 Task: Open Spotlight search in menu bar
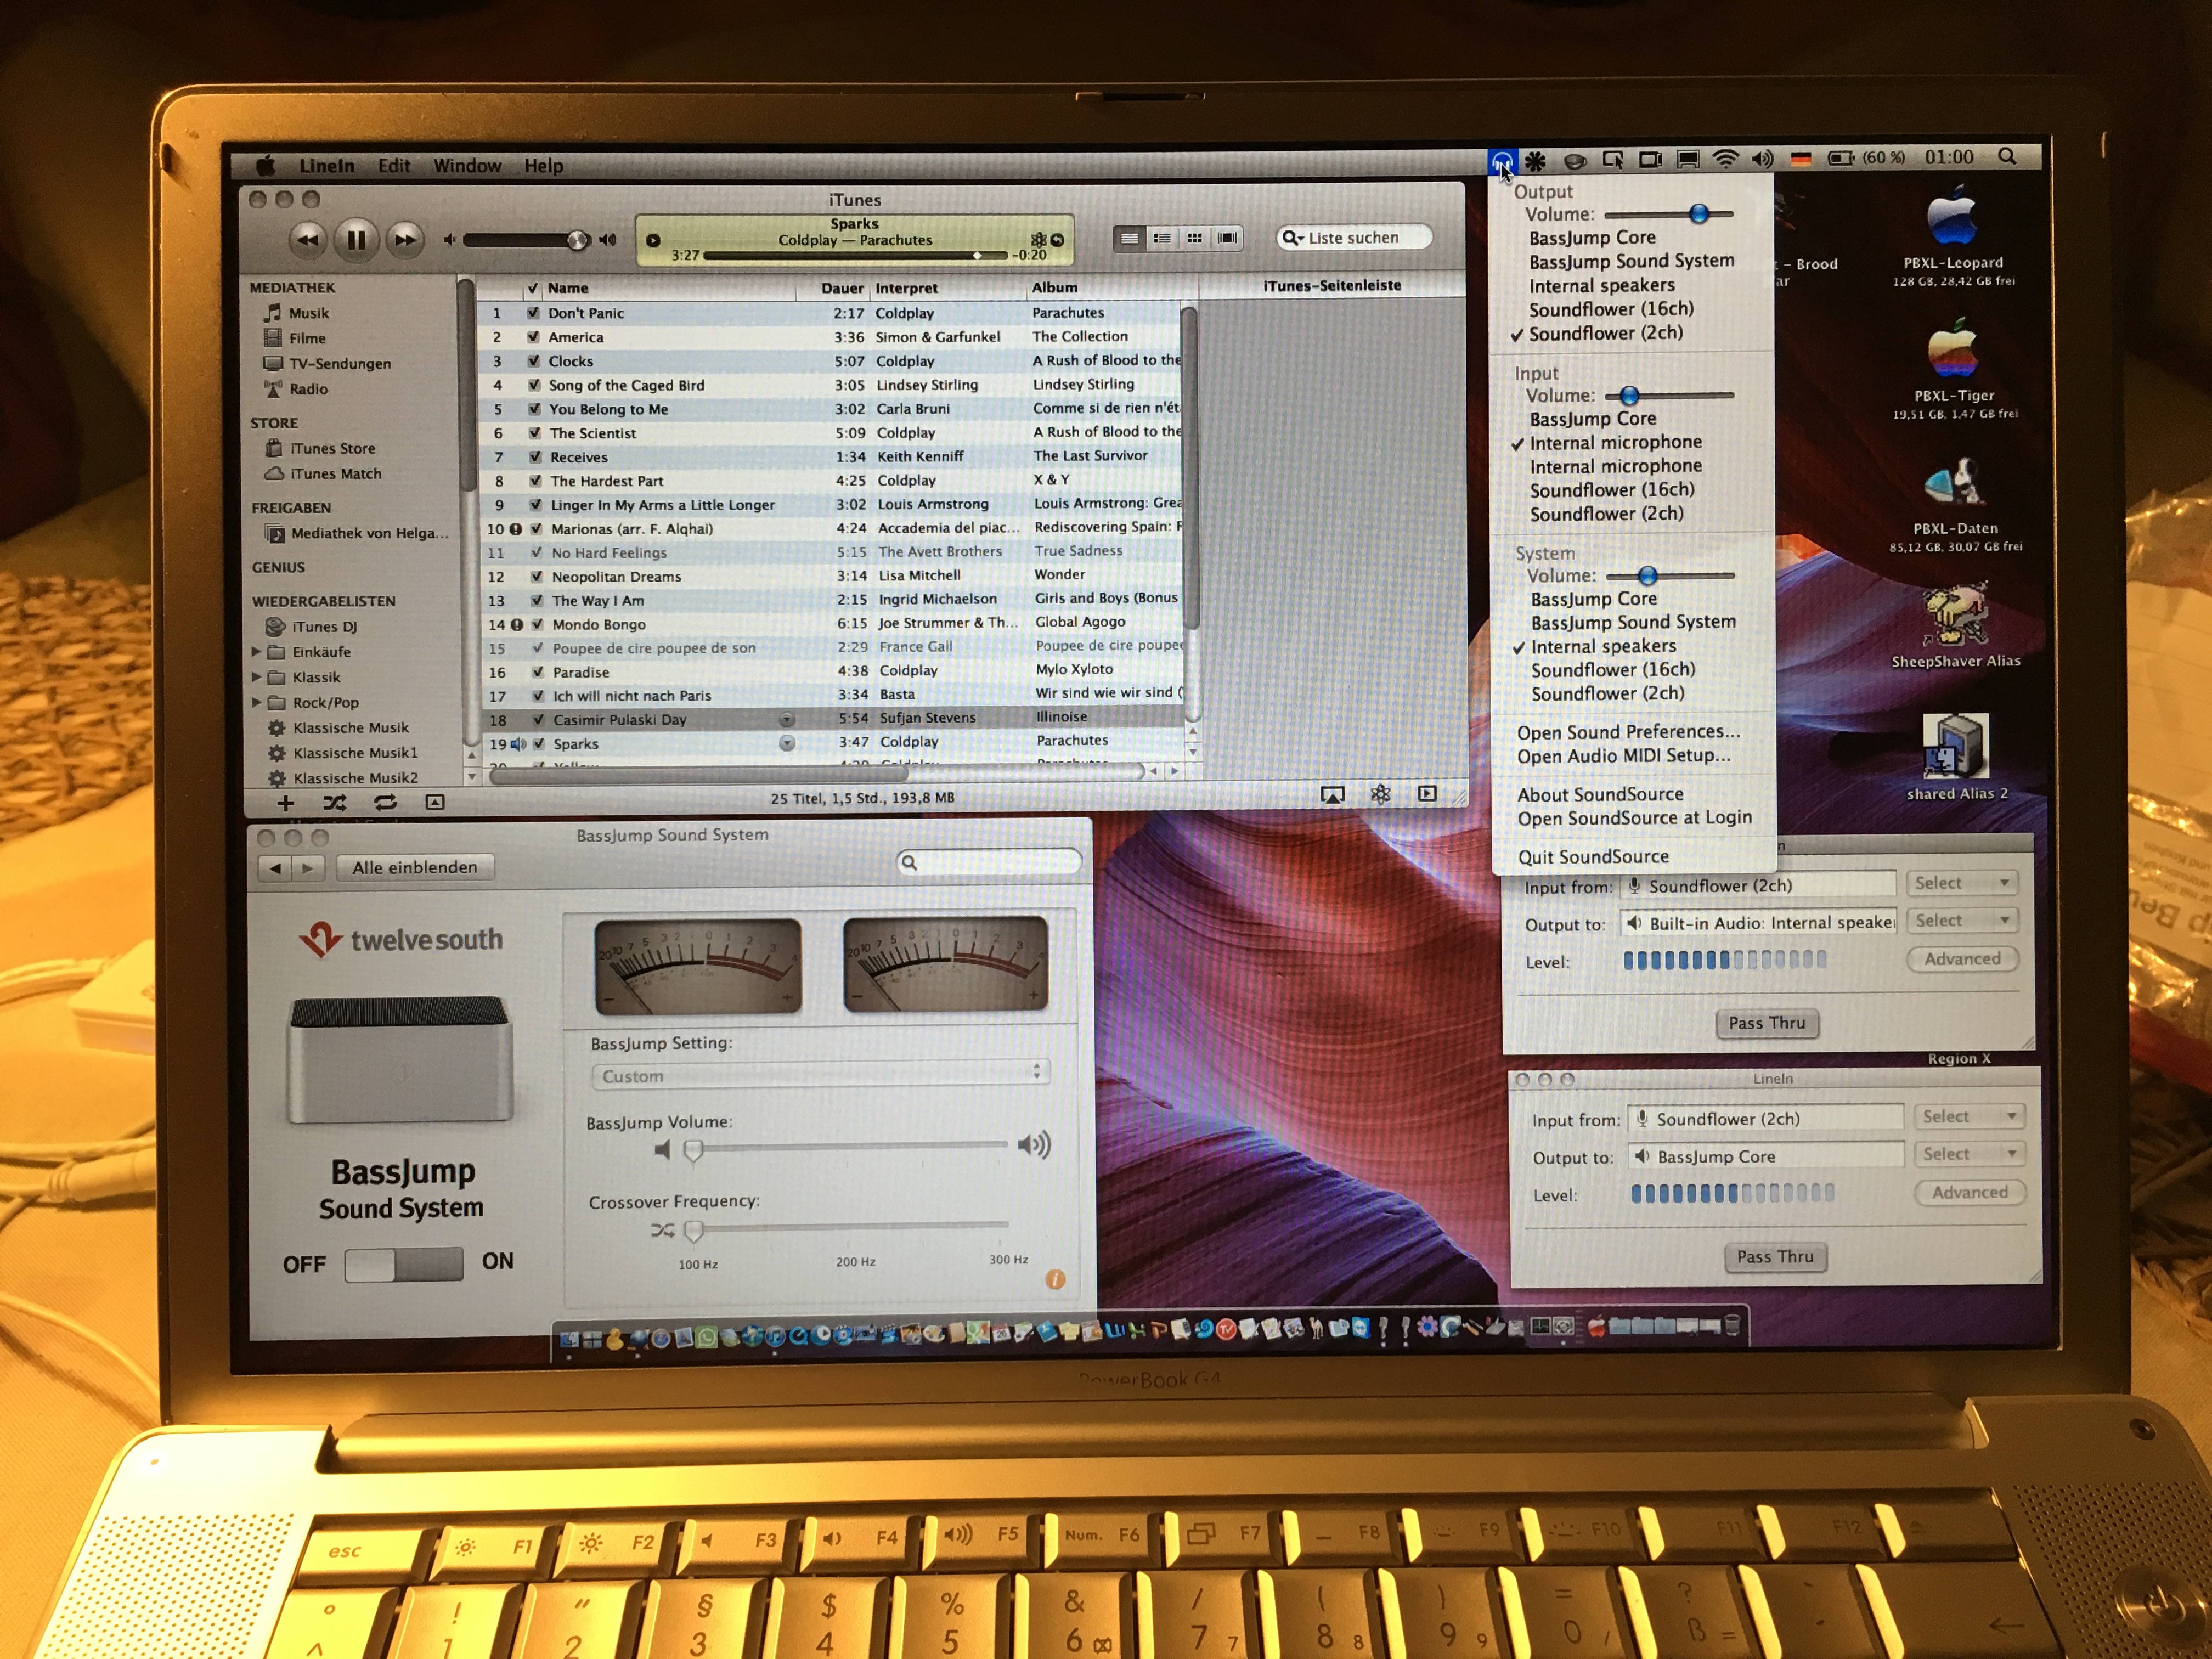[x=2006, y=157]
